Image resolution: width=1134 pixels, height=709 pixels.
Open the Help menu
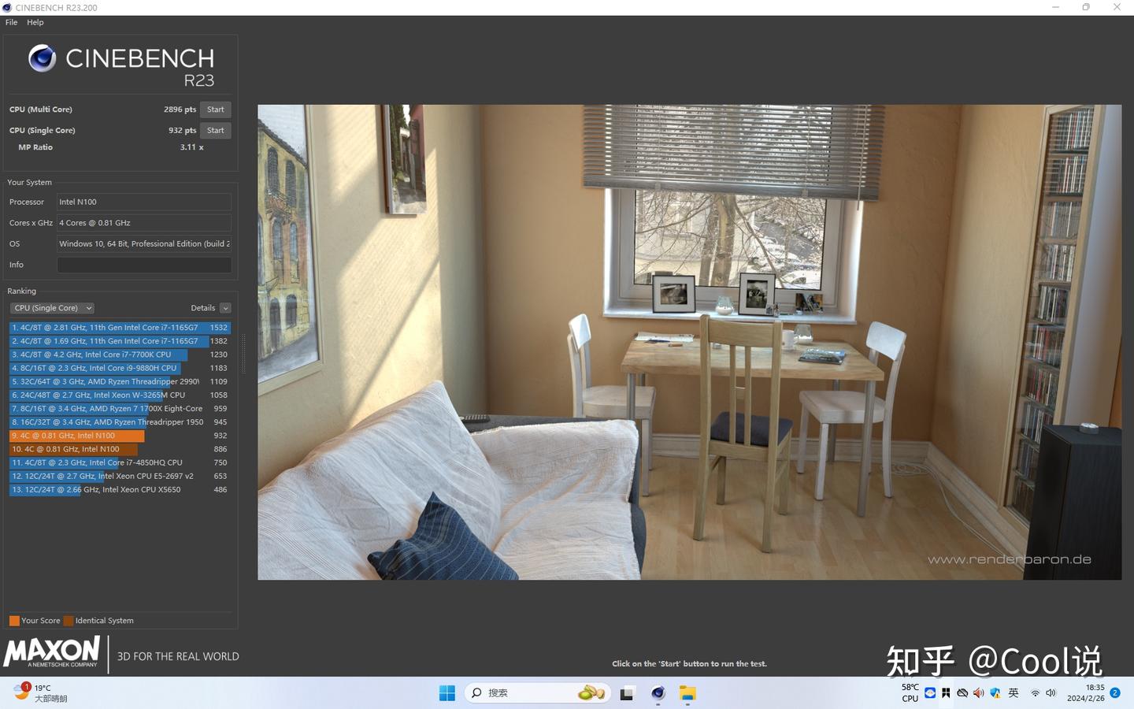pos(35,22)
